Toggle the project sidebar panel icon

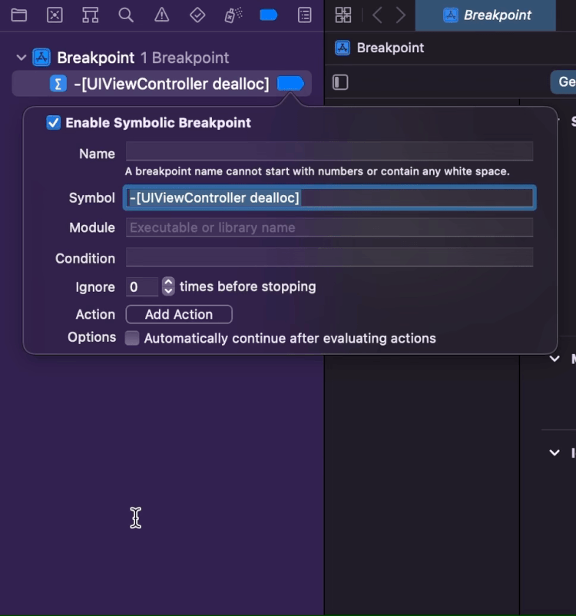pos(340,82)
